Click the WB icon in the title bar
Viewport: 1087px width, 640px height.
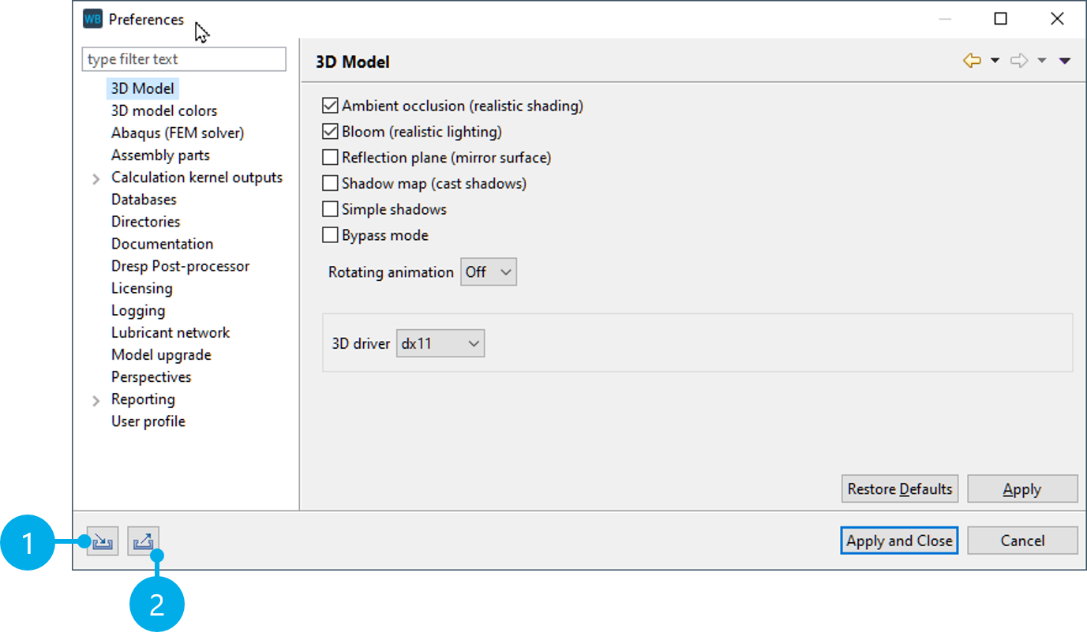click(x=92, y=18)
